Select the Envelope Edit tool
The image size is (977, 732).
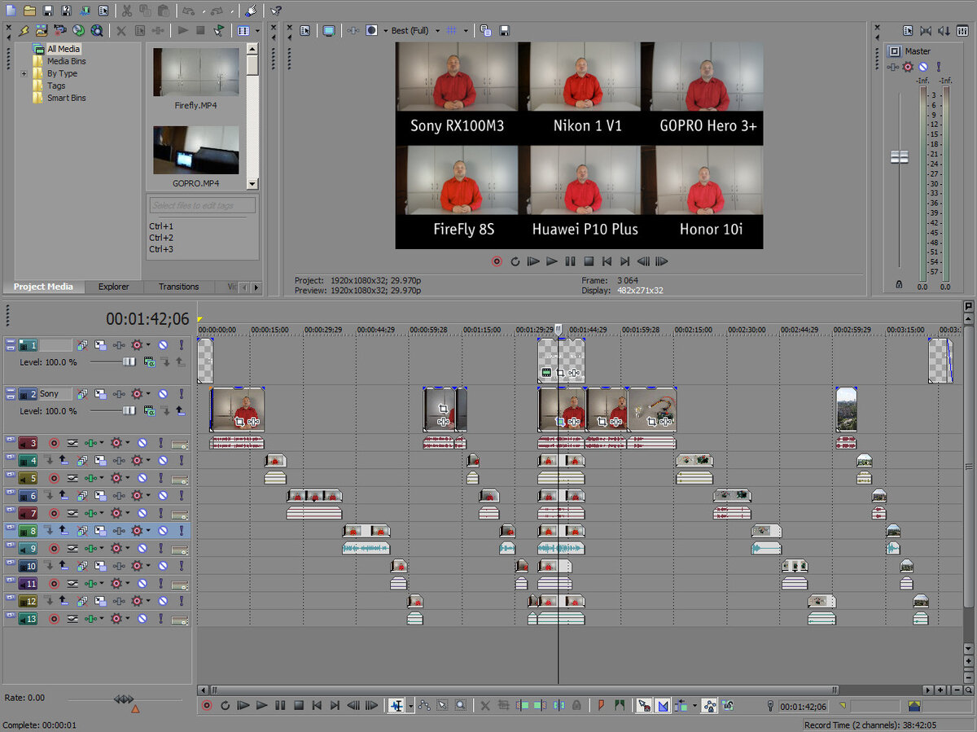pyautogui.click(x=424, y=706)
